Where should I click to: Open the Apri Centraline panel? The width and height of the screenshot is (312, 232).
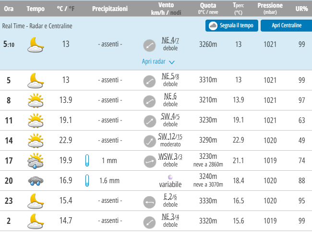coord(286,25)
